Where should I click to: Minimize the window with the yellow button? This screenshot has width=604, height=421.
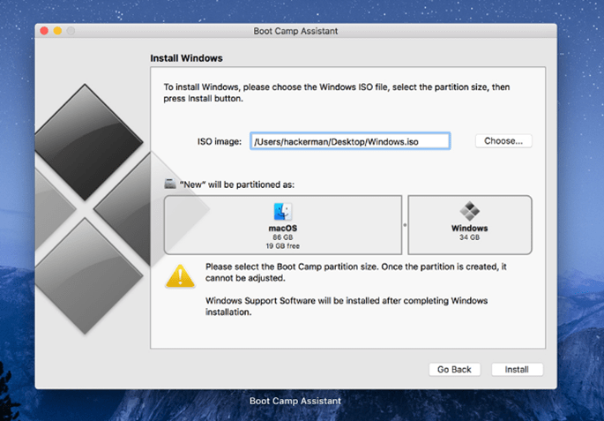pyautogui.click(x=57, y=31)
